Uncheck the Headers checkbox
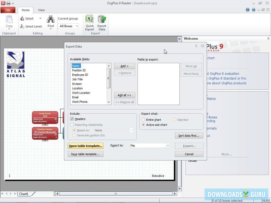271x203 pixels. coord(72,119)
